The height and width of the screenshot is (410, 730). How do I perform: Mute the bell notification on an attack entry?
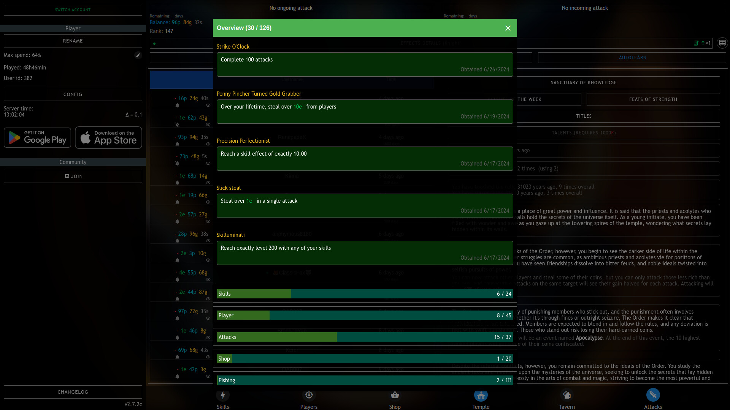[177, 105]
